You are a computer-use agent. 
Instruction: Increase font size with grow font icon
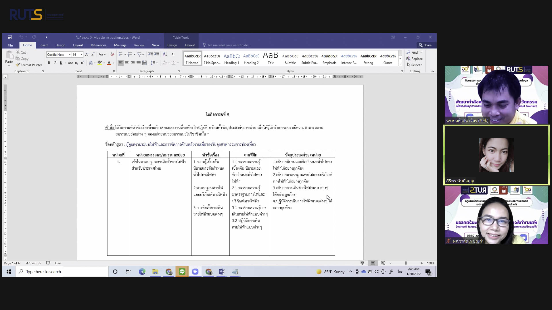pyautogui.click(x=87, y=54)
